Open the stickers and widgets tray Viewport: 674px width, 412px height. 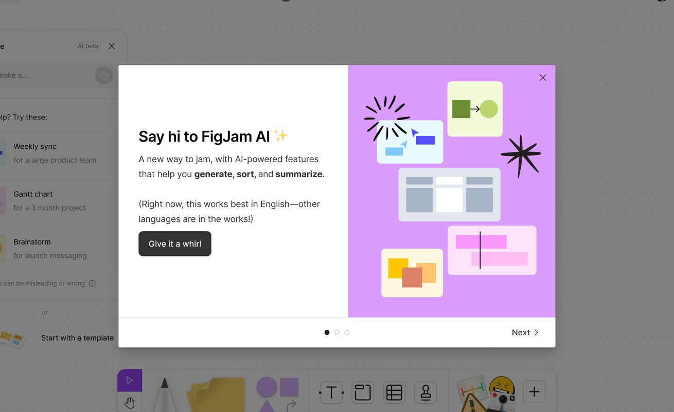click(486, 394)
